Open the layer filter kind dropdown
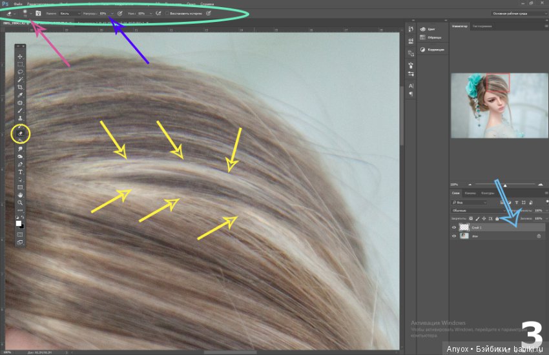 (x=469, y=203)
